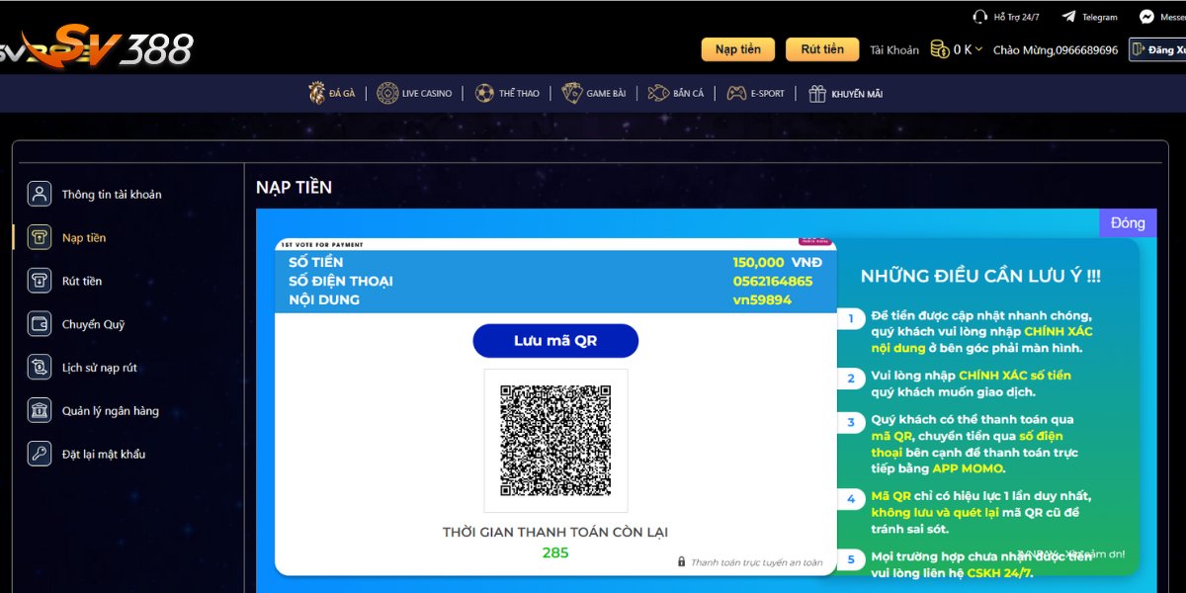Open the Thể Thao menu
Screen dimensions: 1186x593
tap(507, 93)
